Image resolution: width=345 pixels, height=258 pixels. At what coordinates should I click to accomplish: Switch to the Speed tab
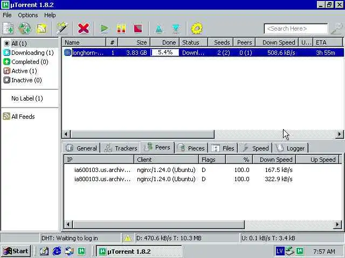click(256, 148)
